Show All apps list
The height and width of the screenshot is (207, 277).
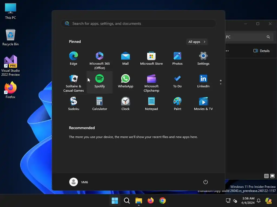tap(197, 42)
